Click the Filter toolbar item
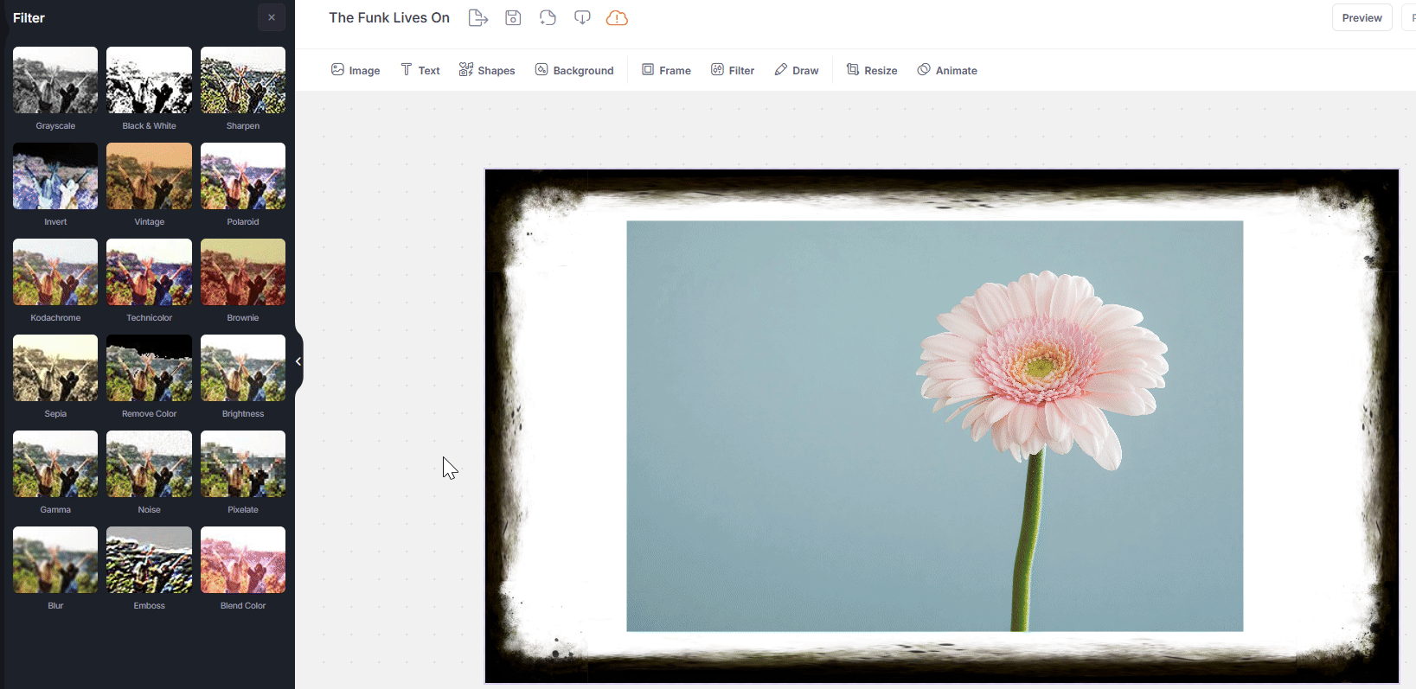This screenshot has width=1416, height=689. tap(733, 70)
